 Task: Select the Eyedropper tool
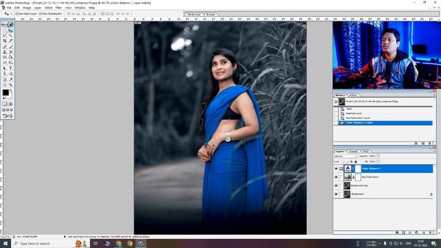coord(10,79)
